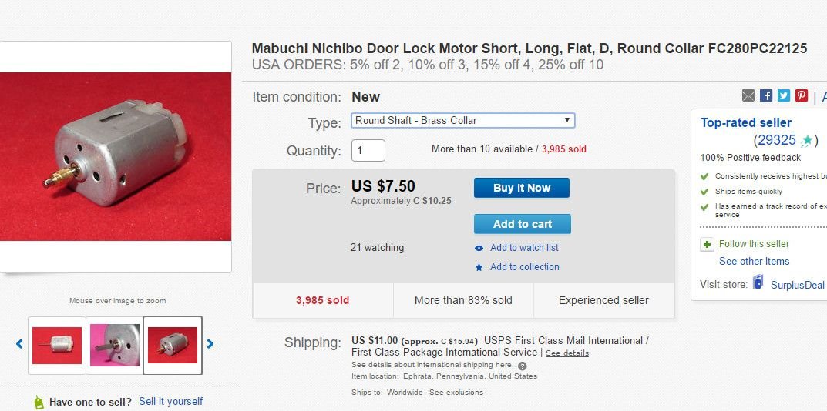Select the pink background motor thumbnail
Image resolution: width=827 pixels, height=411 pixels.
114,345
